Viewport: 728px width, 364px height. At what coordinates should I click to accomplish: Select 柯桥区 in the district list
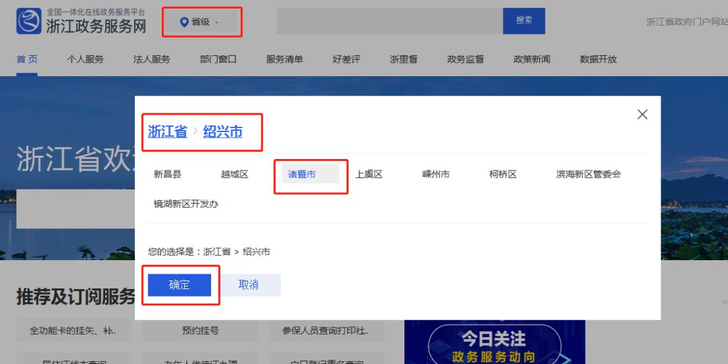[503, 175]
